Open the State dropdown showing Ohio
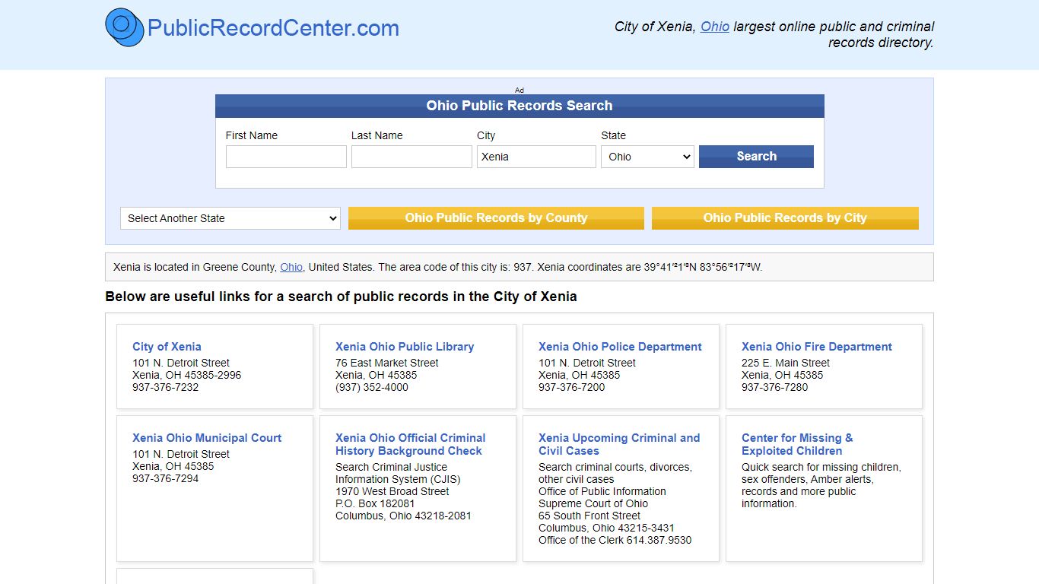Image resolution: width=1039 pixels, height=584 pixels. (x=647, y=157)
